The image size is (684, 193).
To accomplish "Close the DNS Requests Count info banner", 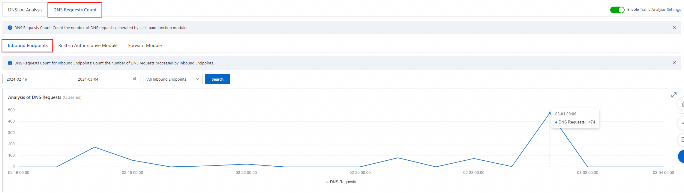I will click(x=674, y=28).
